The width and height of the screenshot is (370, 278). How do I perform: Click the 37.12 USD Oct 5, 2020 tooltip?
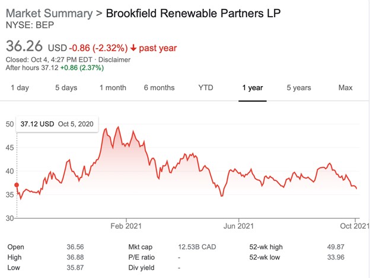(57, 124)
